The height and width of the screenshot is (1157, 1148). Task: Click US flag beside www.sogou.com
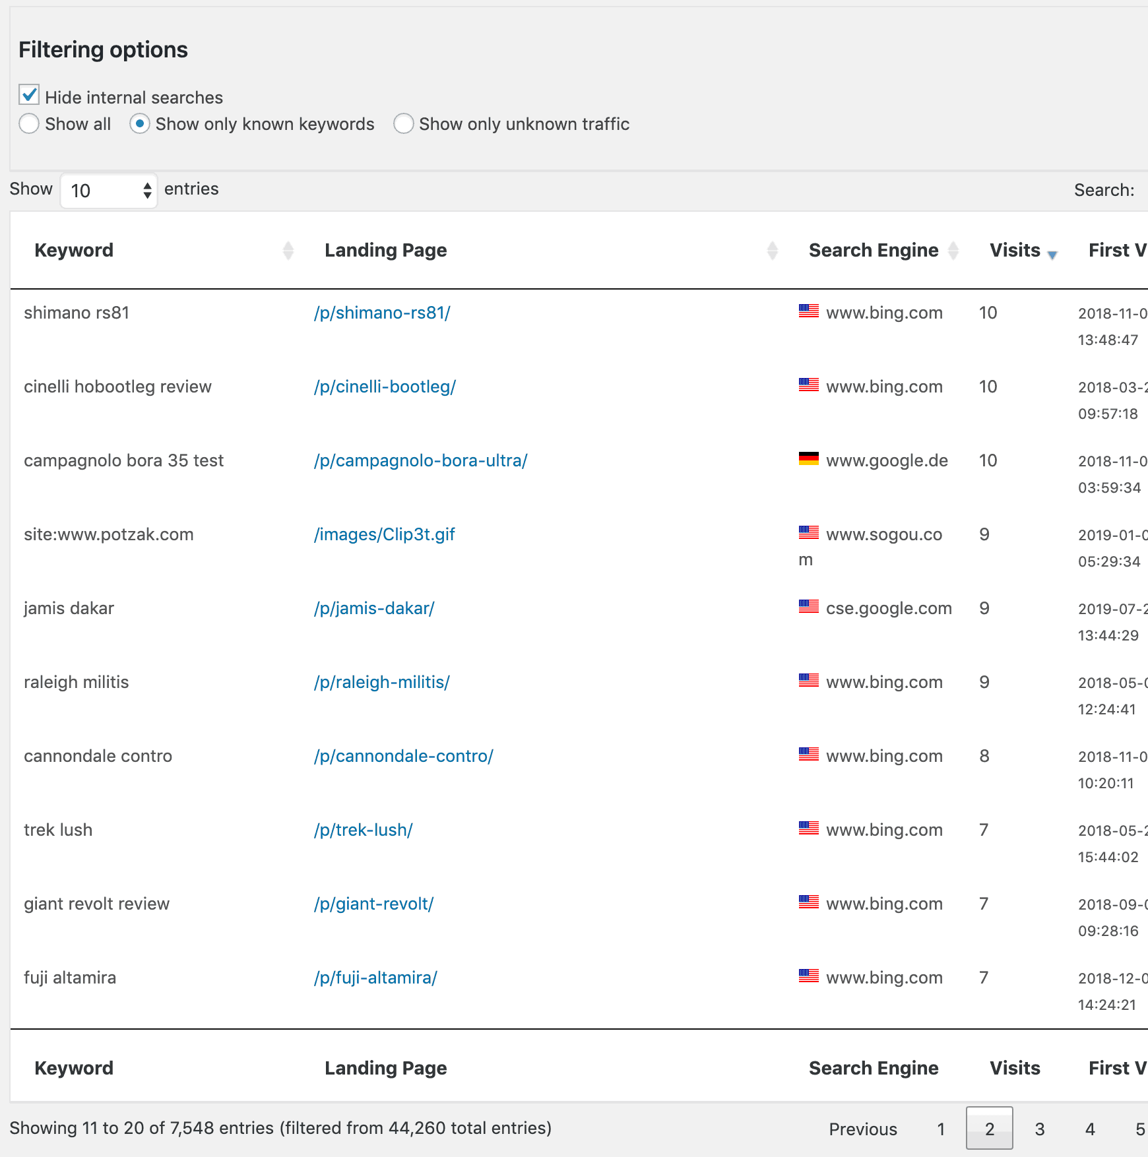808,532
